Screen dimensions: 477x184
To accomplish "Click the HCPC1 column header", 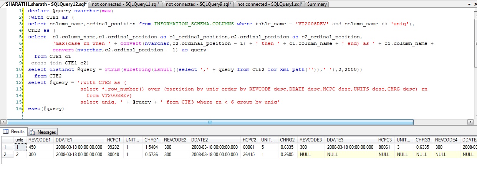I will tap(115, 140).
